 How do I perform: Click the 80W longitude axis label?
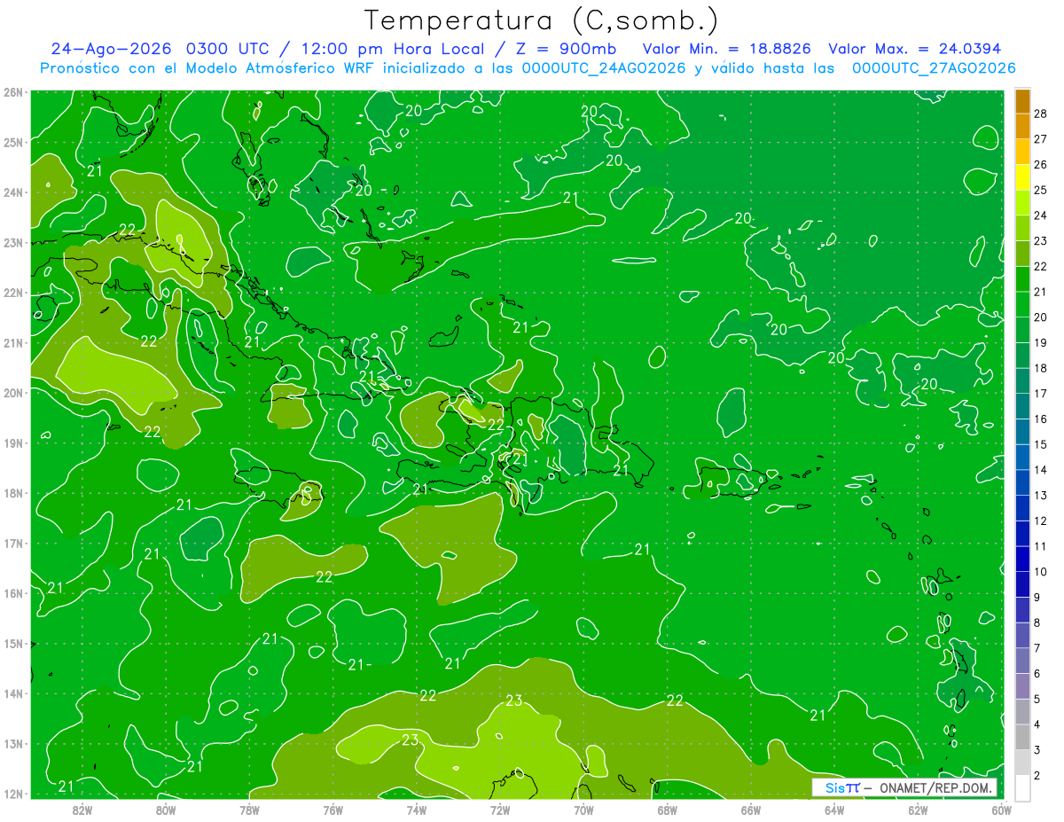(166, 810)
